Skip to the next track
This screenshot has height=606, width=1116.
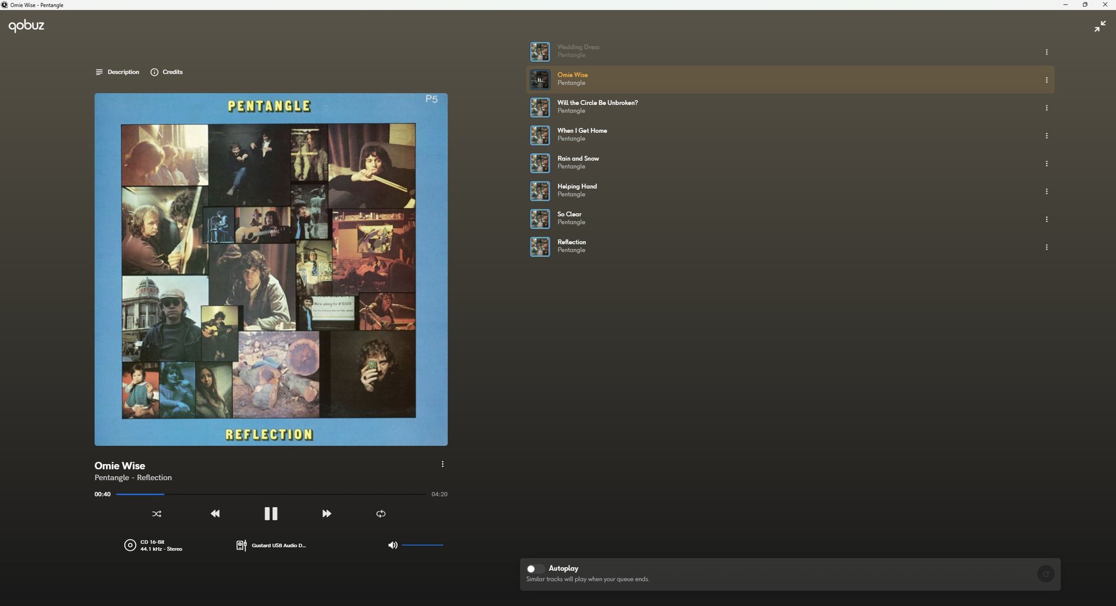tap(326, 513)
